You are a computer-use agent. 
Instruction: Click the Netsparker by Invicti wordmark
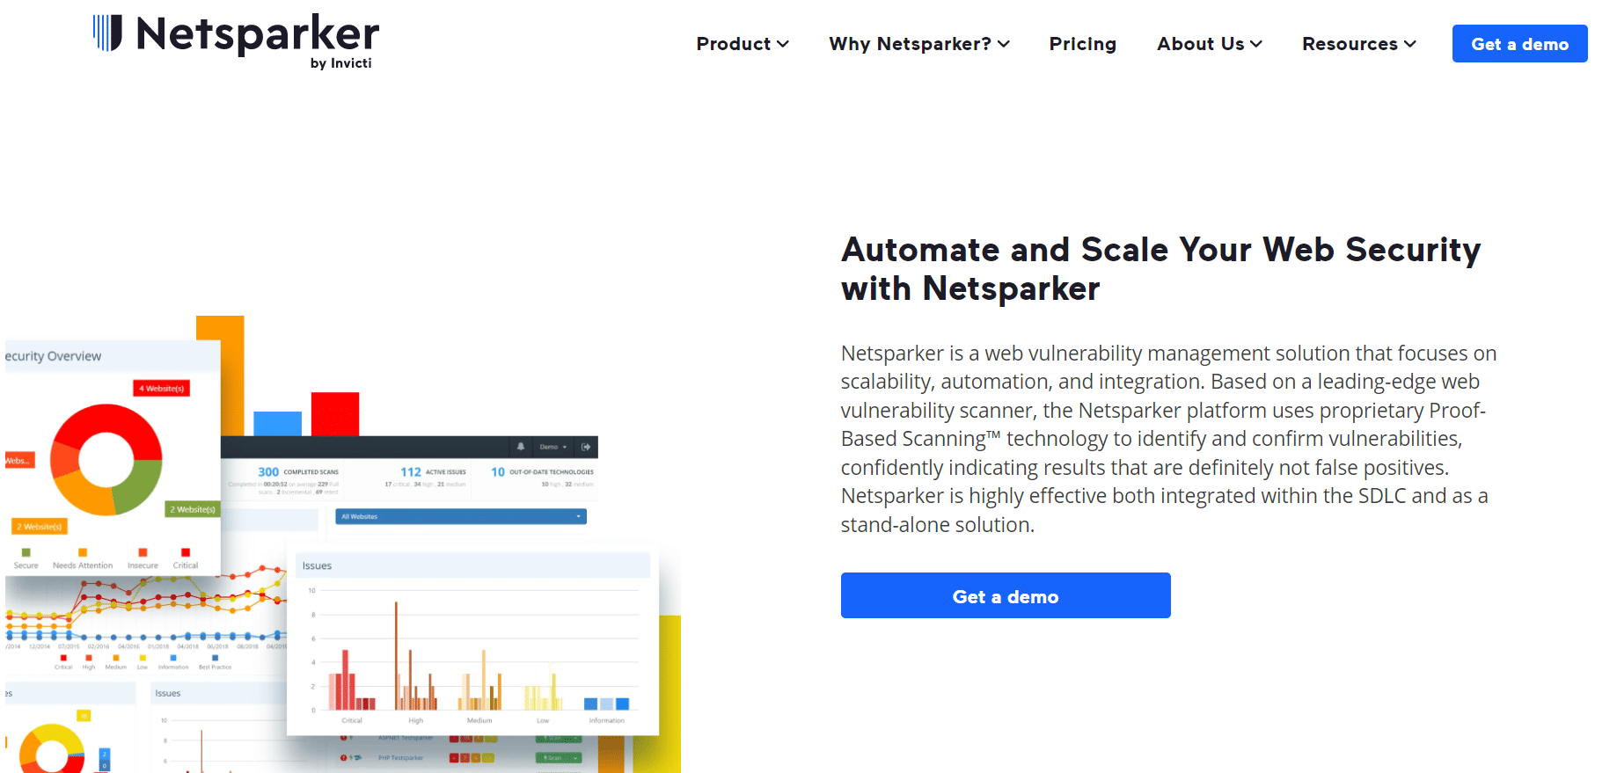[257, 40]
